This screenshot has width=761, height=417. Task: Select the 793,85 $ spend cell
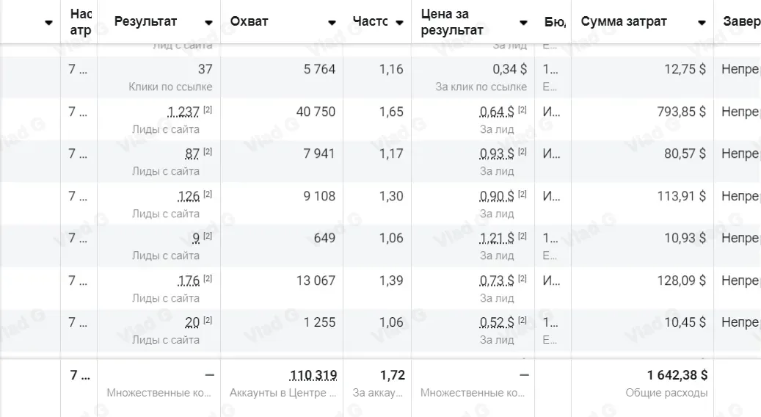682,112
